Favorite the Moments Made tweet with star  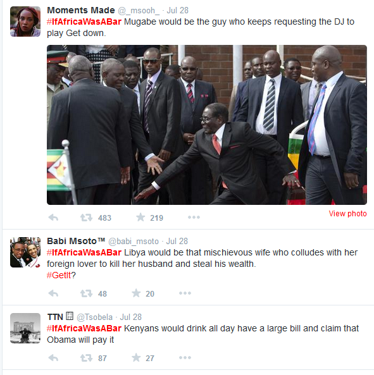coord(140,218)
